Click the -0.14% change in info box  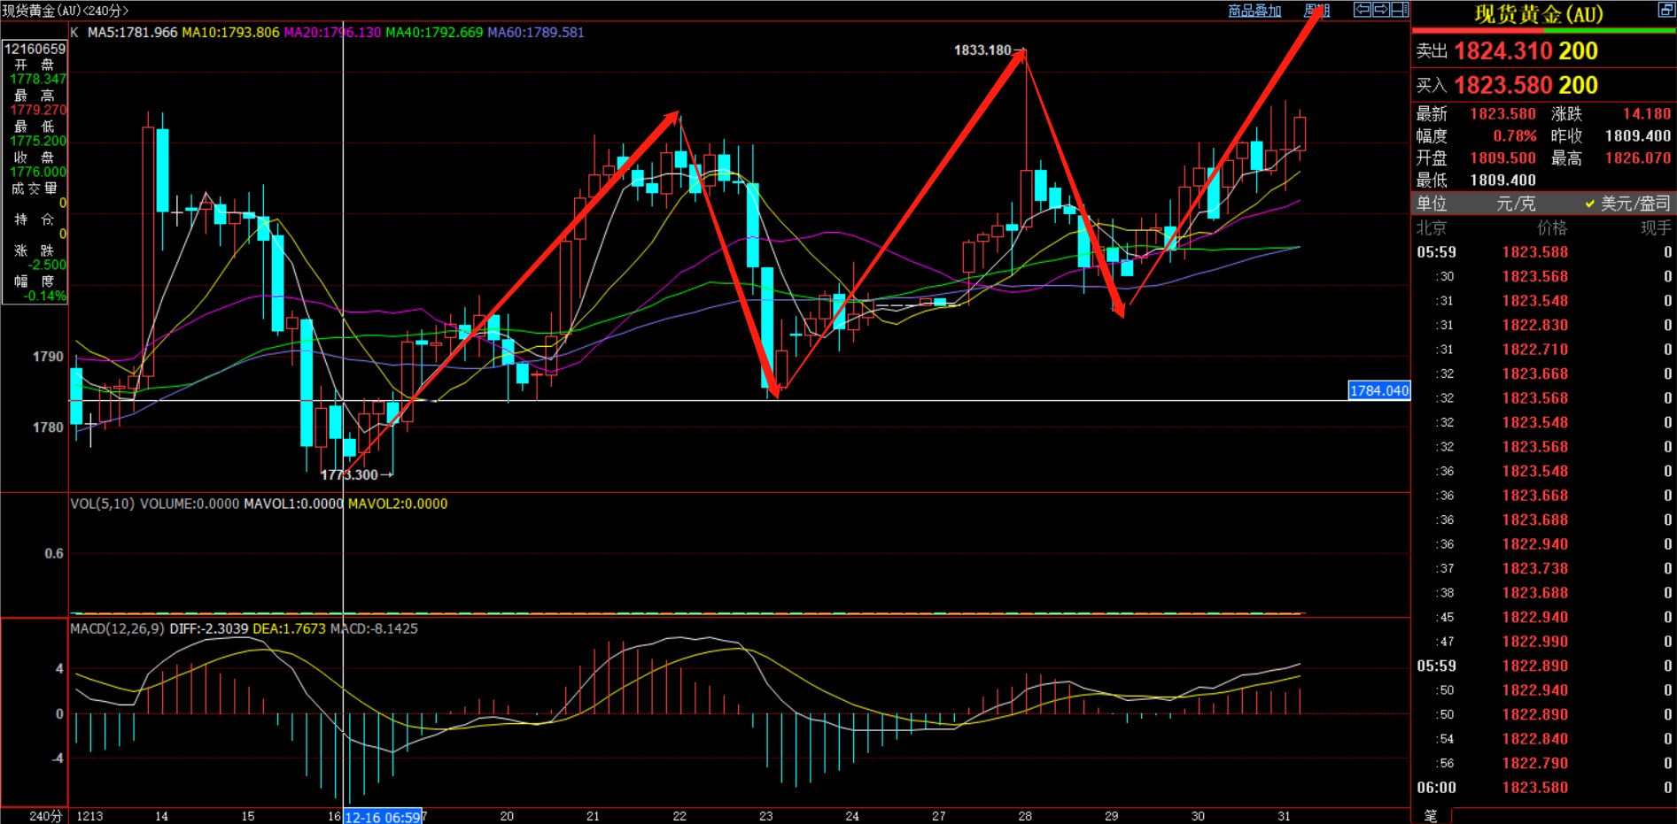44,296
